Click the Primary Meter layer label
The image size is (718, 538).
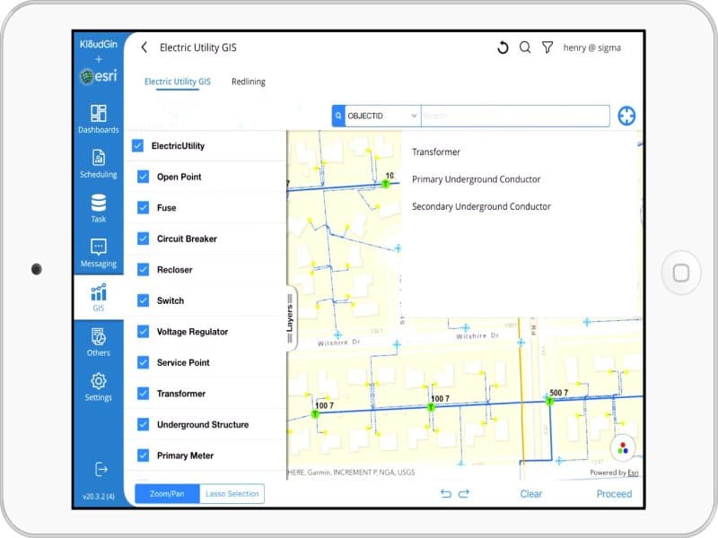tap(185, 456)
